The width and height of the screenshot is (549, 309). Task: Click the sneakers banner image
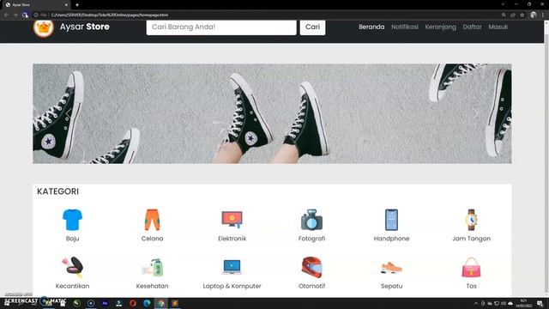(272, 113)
